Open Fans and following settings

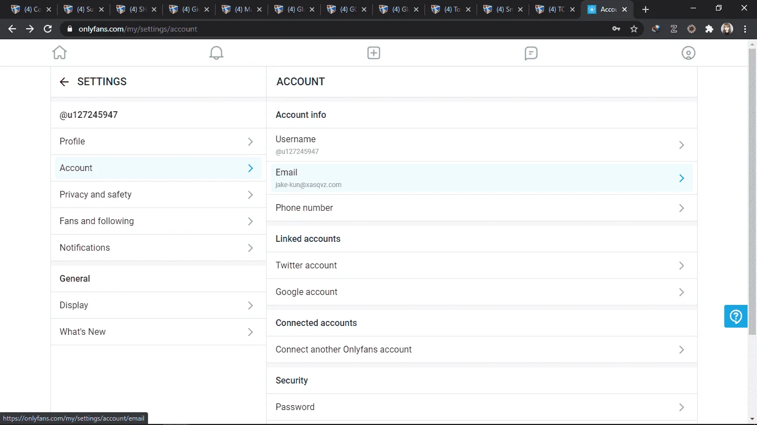[x=158, y=221]
